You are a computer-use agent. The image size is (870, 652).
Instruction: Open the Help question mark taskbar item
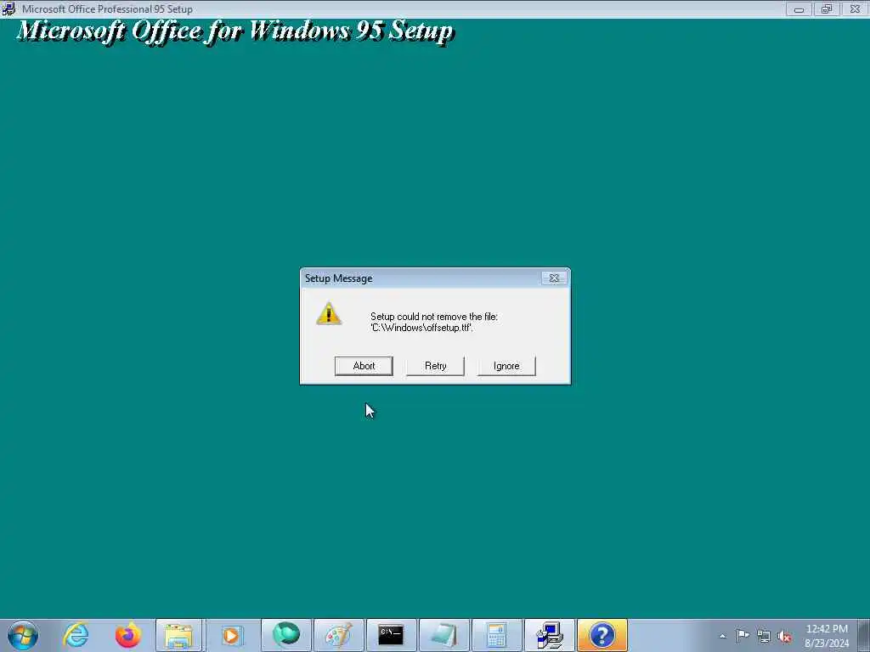pyautogui.click(x=602, y=635)
